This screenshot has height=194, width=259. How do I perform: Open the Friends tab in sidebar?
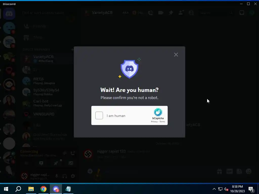click(48, 26)
